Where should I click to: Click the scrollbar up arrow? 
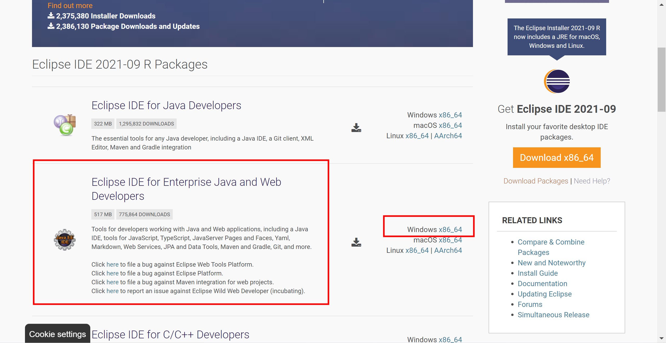click(x=661, y=4)
